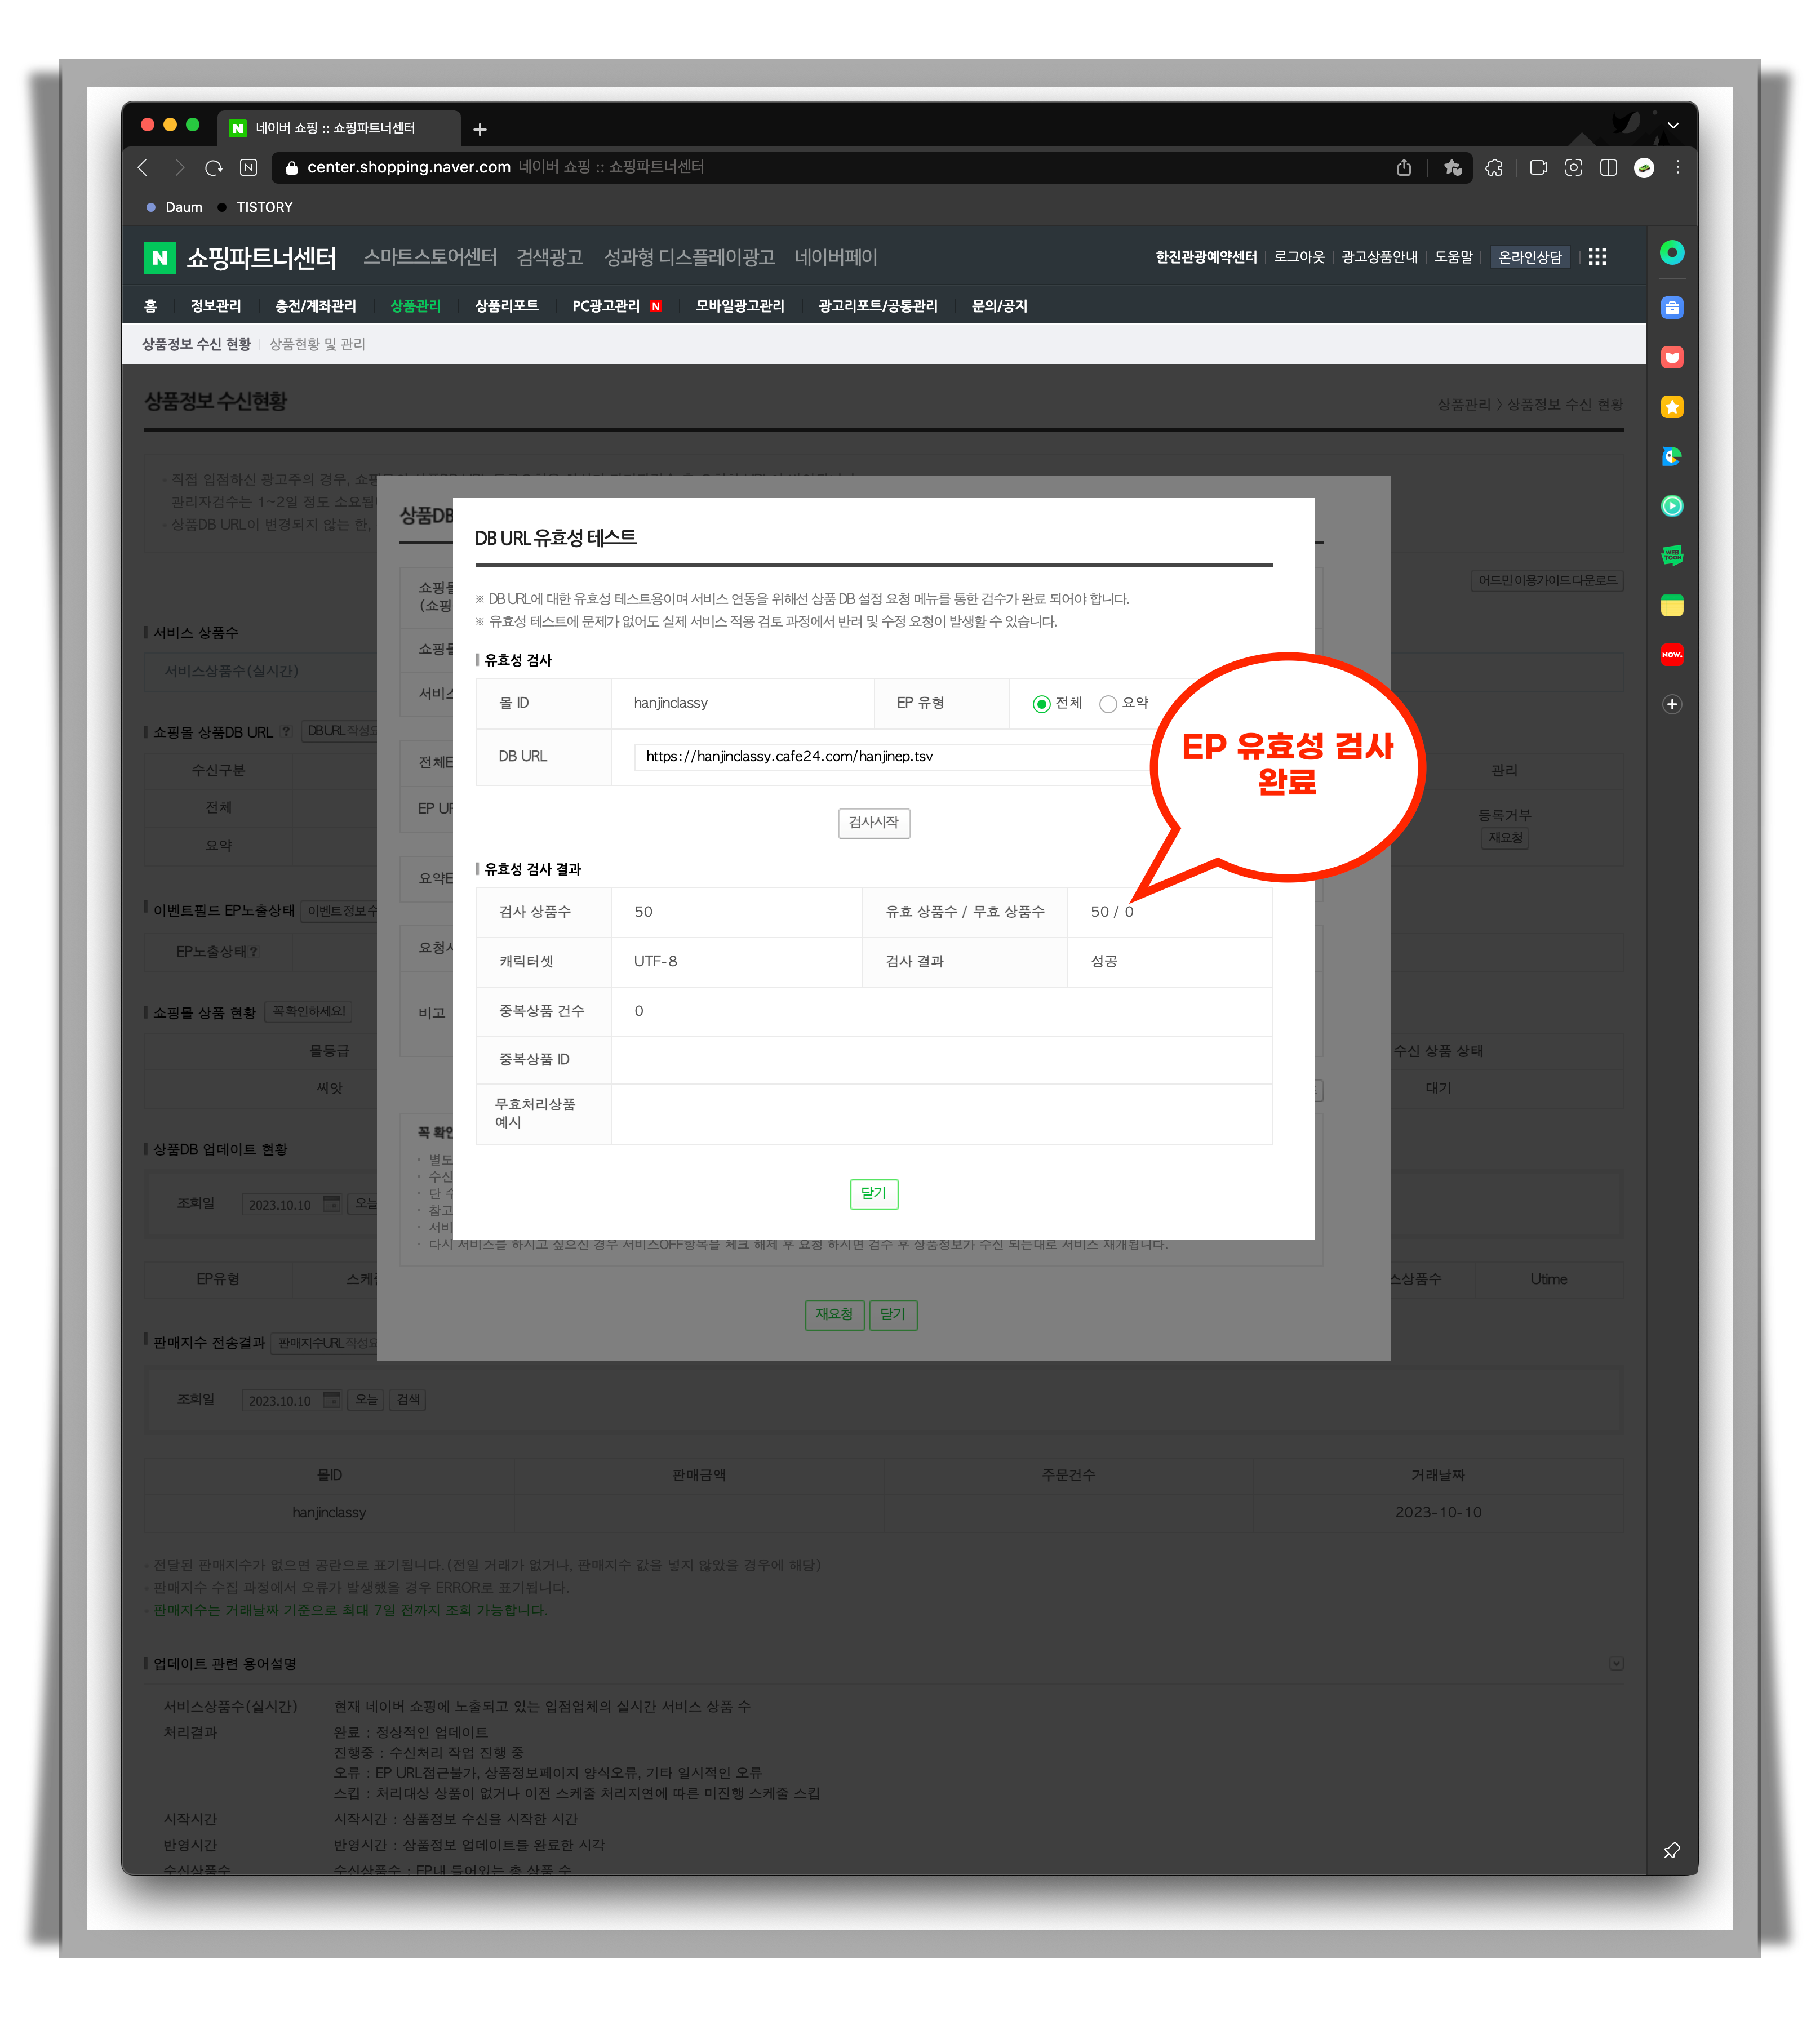Open the yellow memo sidebar icon
The width and height of the screenshot is (1820, 2017).
pos(1672,605)
